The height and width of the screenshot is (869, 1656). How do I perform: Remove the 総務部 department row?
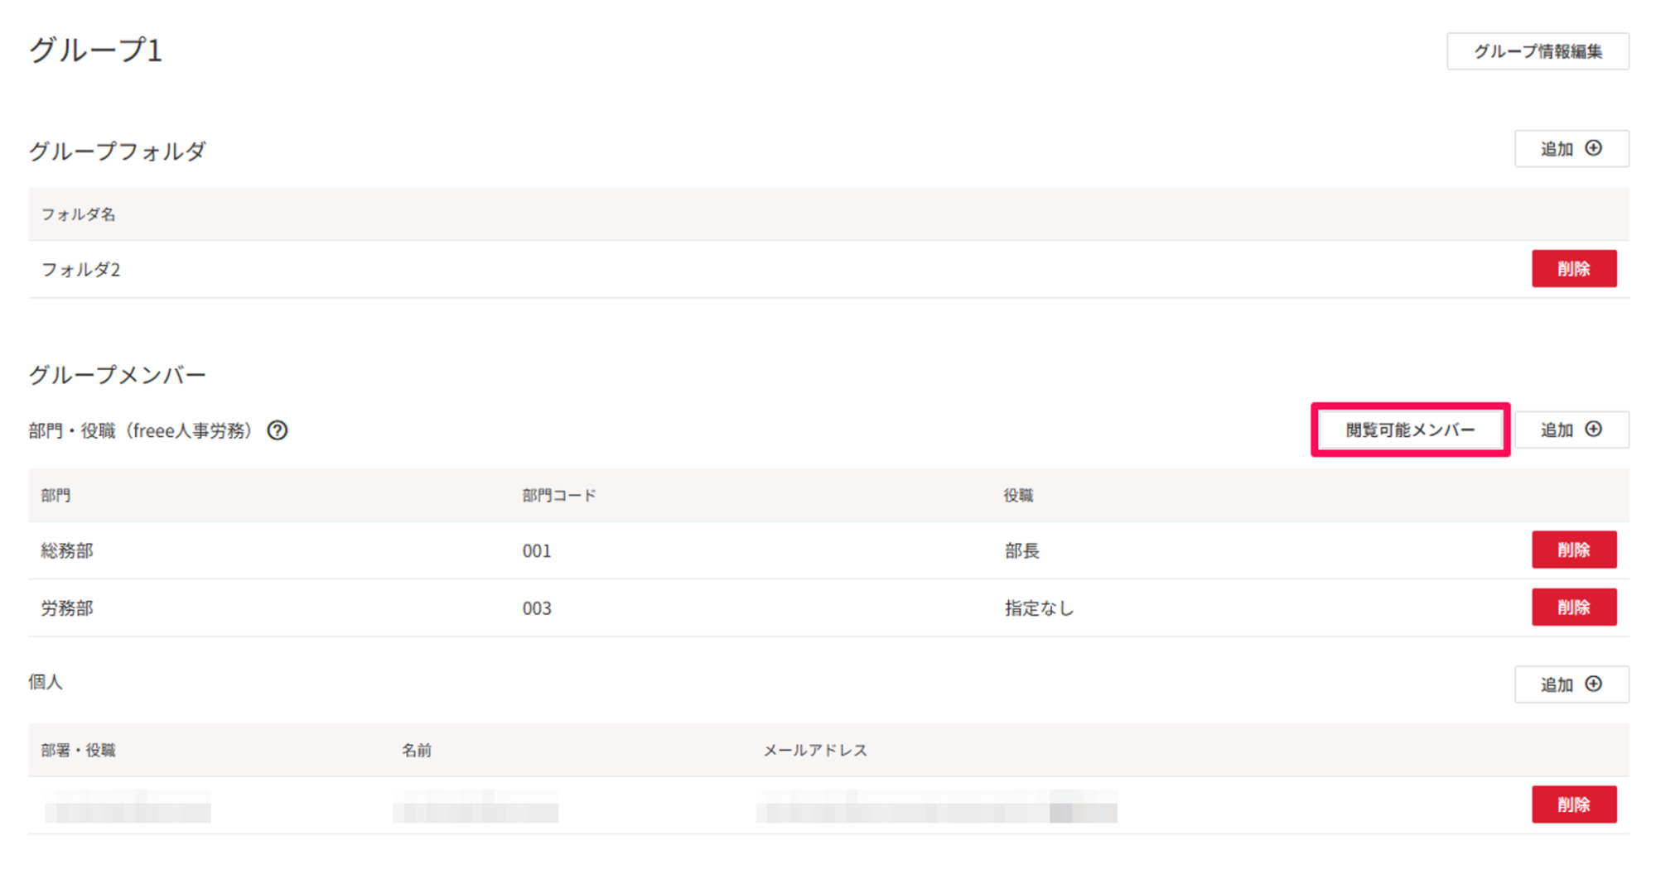(1573, 550)
